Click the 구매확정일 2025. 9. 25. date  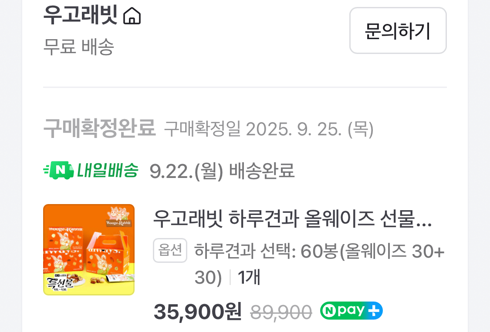269,129
